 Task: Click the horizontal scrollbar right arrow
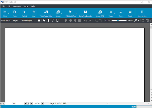point(148,103)
